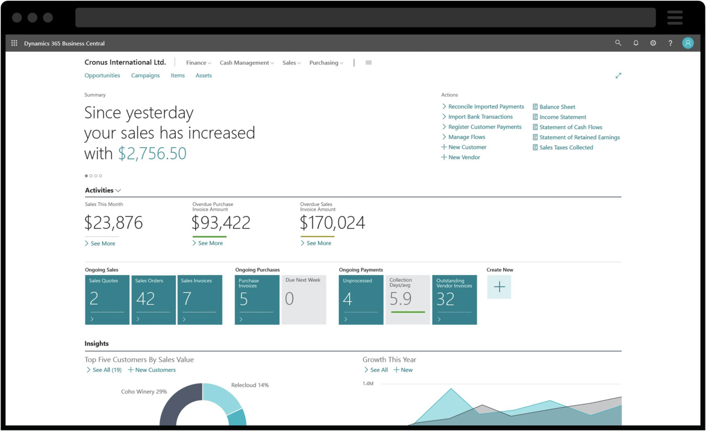Open Campaigns tab link
Image resolution: width=706 pixels, height=431 pixels.
pos(145,75)
